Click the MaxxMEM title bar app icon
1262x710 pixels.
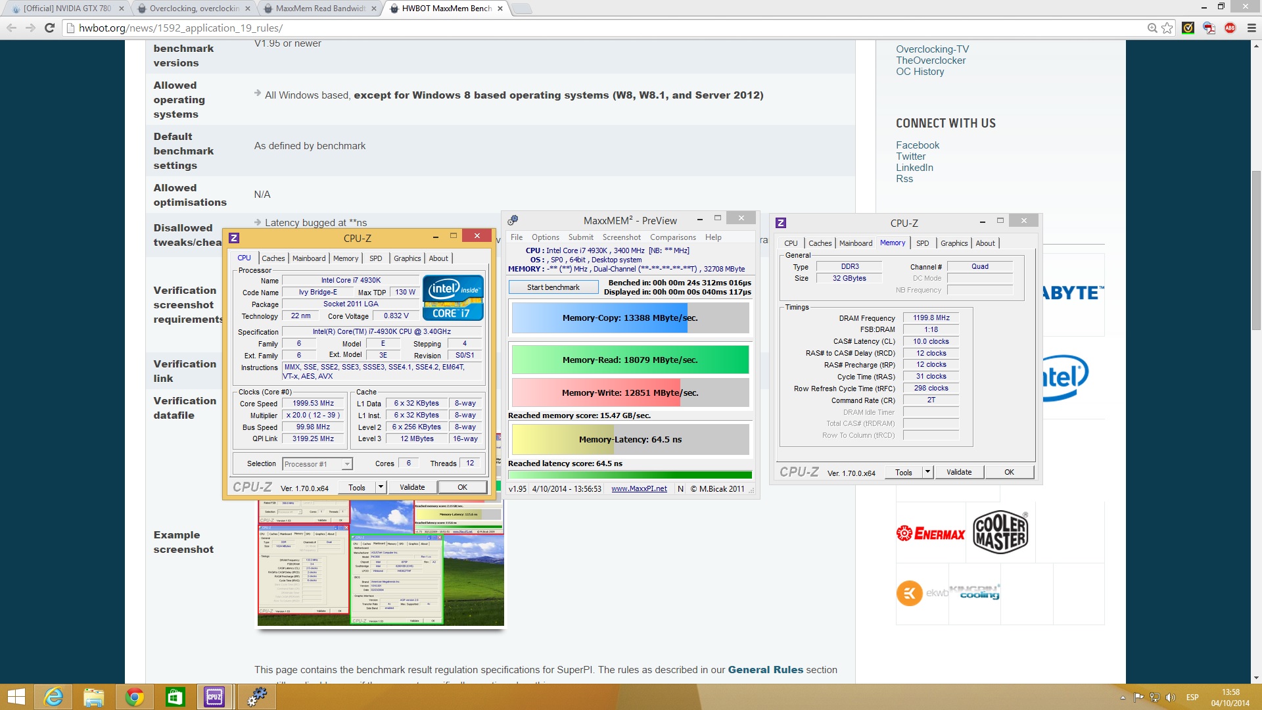tap(513, 220)
